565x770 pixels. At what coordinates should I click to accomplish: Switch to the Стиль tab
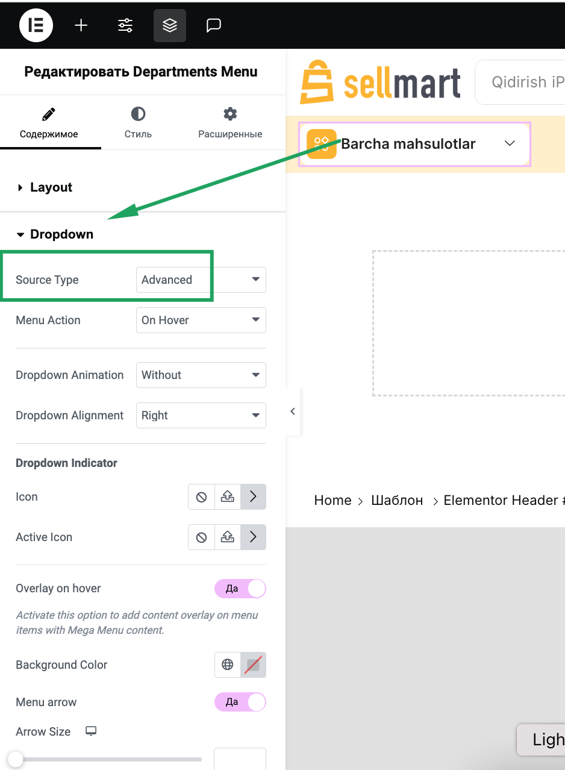tap(138, 123)
